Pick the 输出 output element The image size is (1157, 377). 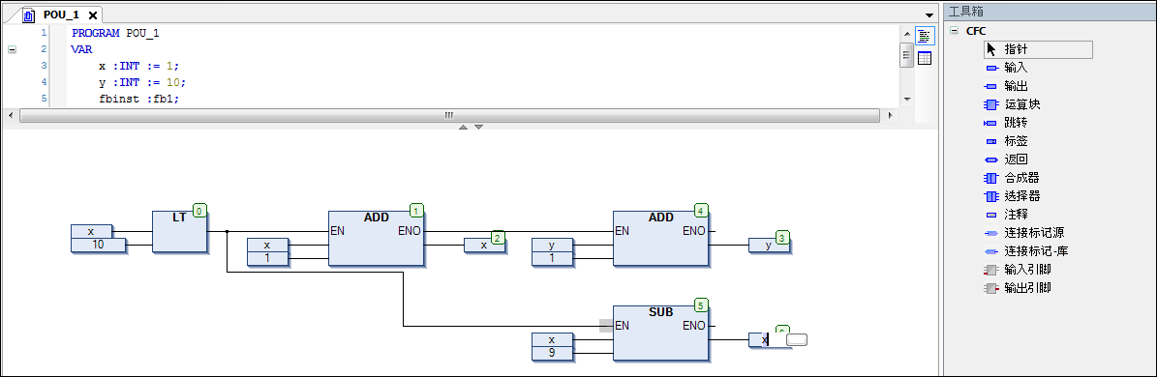point(1016,86)
